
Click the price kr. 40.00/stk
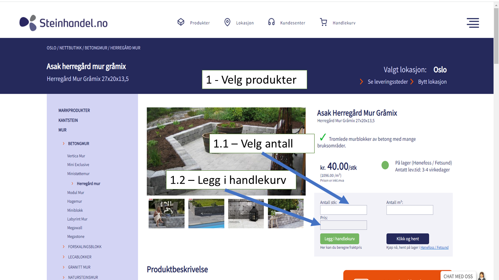coord(338,167)
